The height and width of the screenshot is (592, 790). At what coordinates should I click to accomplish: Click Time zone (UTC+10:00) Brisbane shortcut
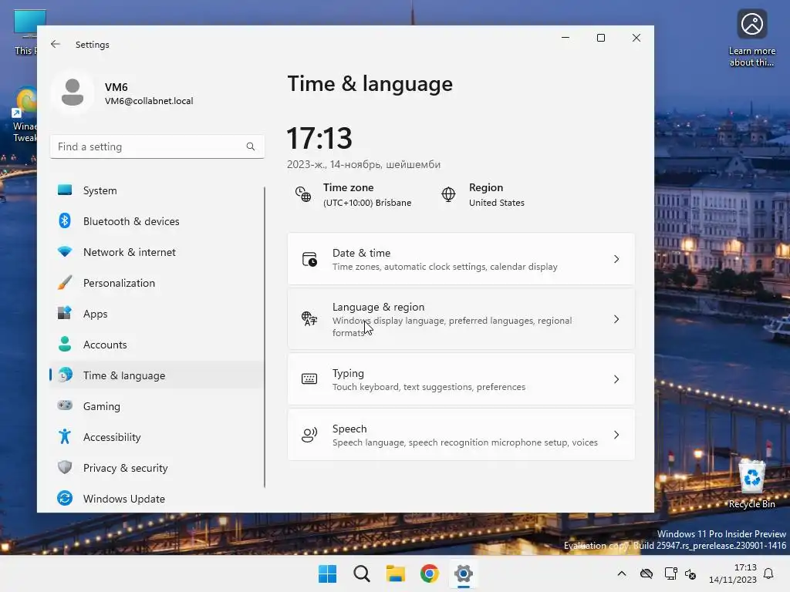[x=353, y=195]
